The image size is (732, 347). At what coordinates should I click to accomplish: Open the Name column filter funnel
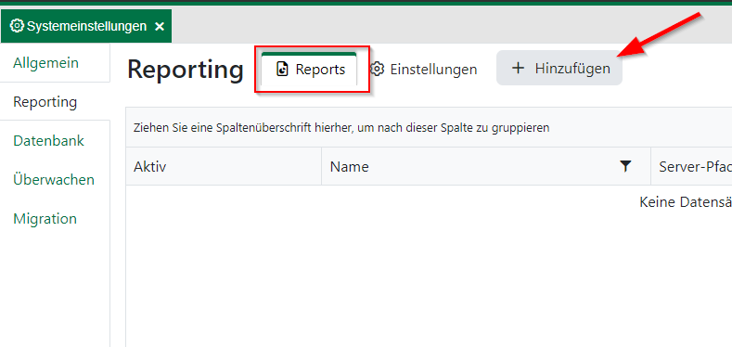625,166
